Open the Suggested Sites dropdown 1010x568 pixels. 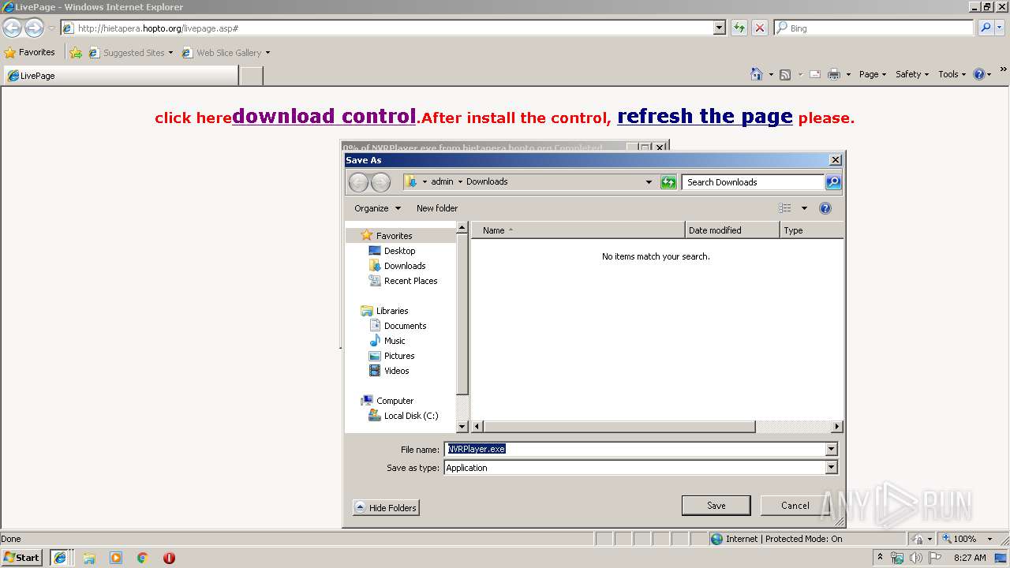pos(170,53)
